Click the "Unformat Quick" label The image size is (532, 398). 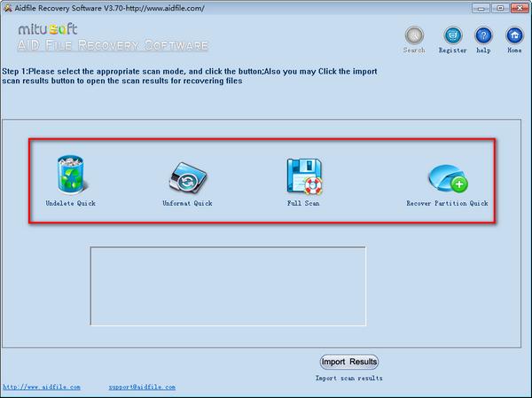187,203
